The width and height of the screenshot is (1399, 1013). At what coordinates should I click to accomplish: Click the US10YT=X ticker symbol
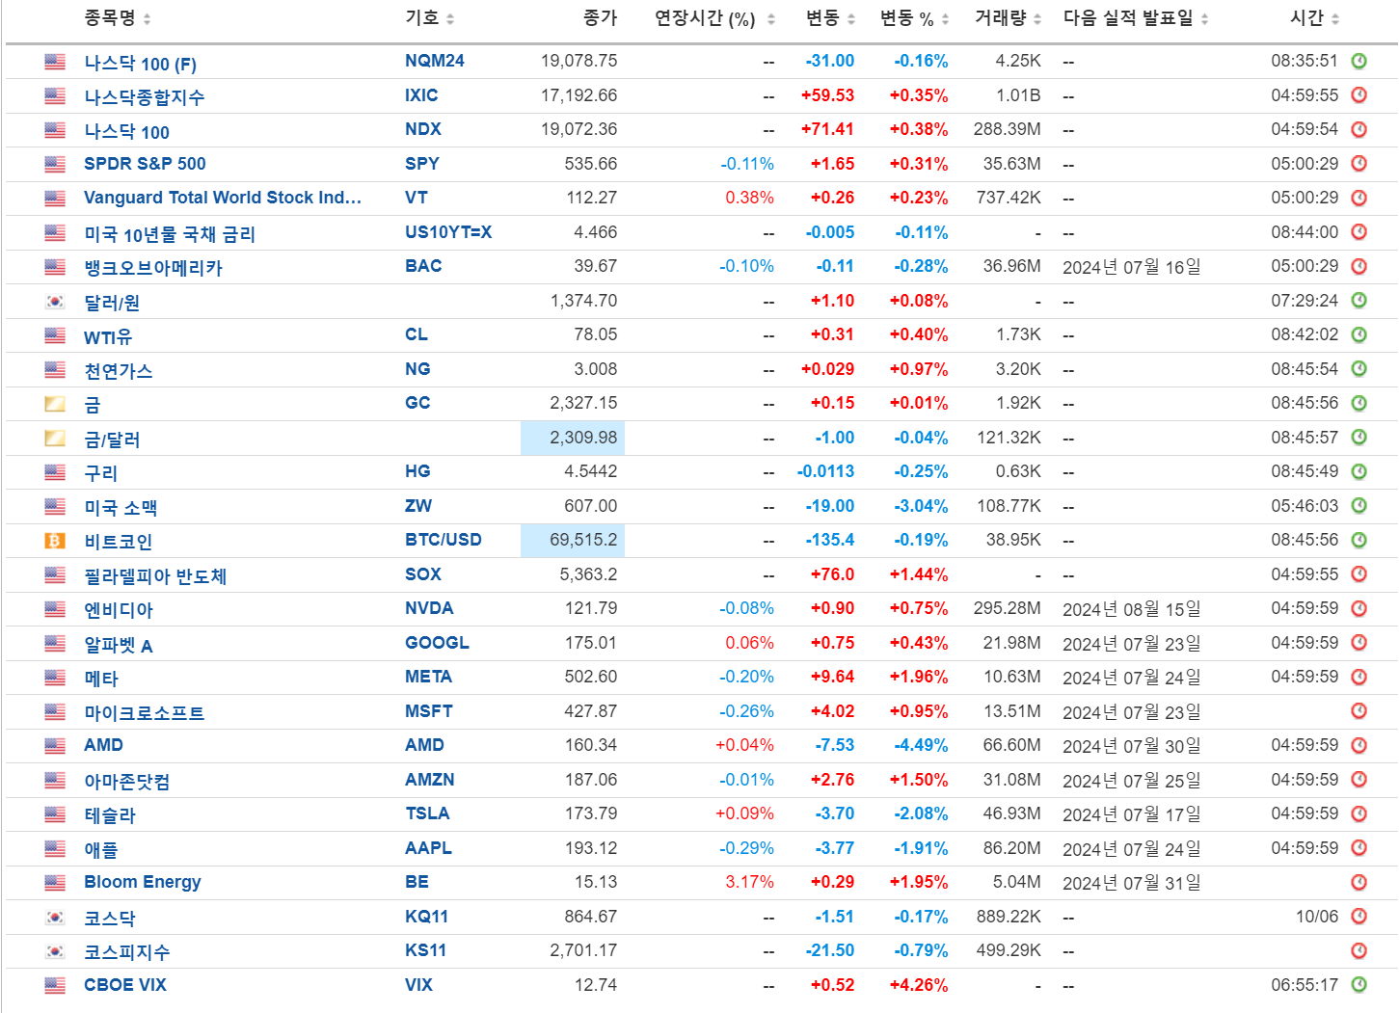coord(448,232)
